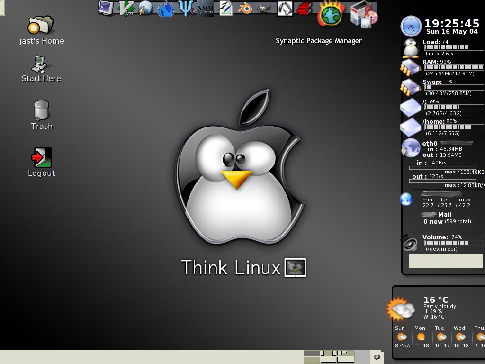The height and width of the screenshot is (364, 485).
Task: Open jast's Home folder
Action: (41, 26)
